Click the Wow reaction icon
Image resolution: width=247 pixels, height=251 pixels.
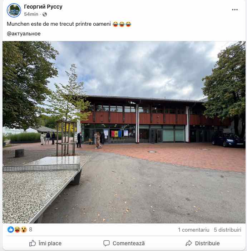(x=24, y=230)
